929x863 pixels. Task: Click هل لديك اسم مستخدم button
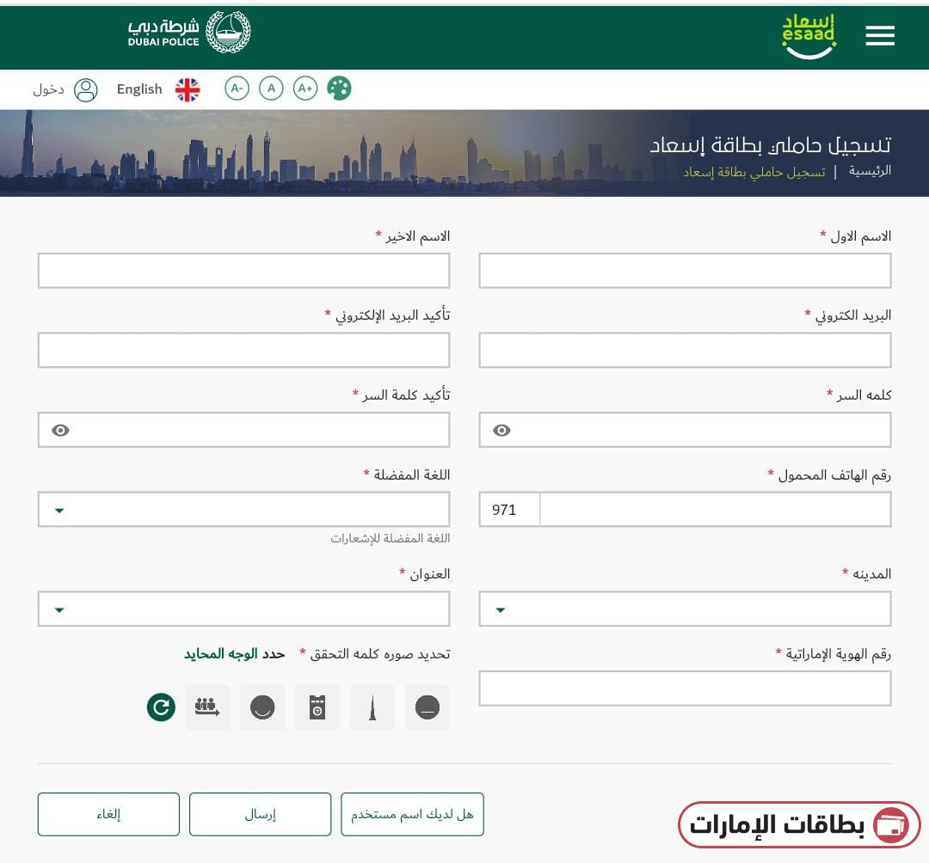tap(412, 814)
